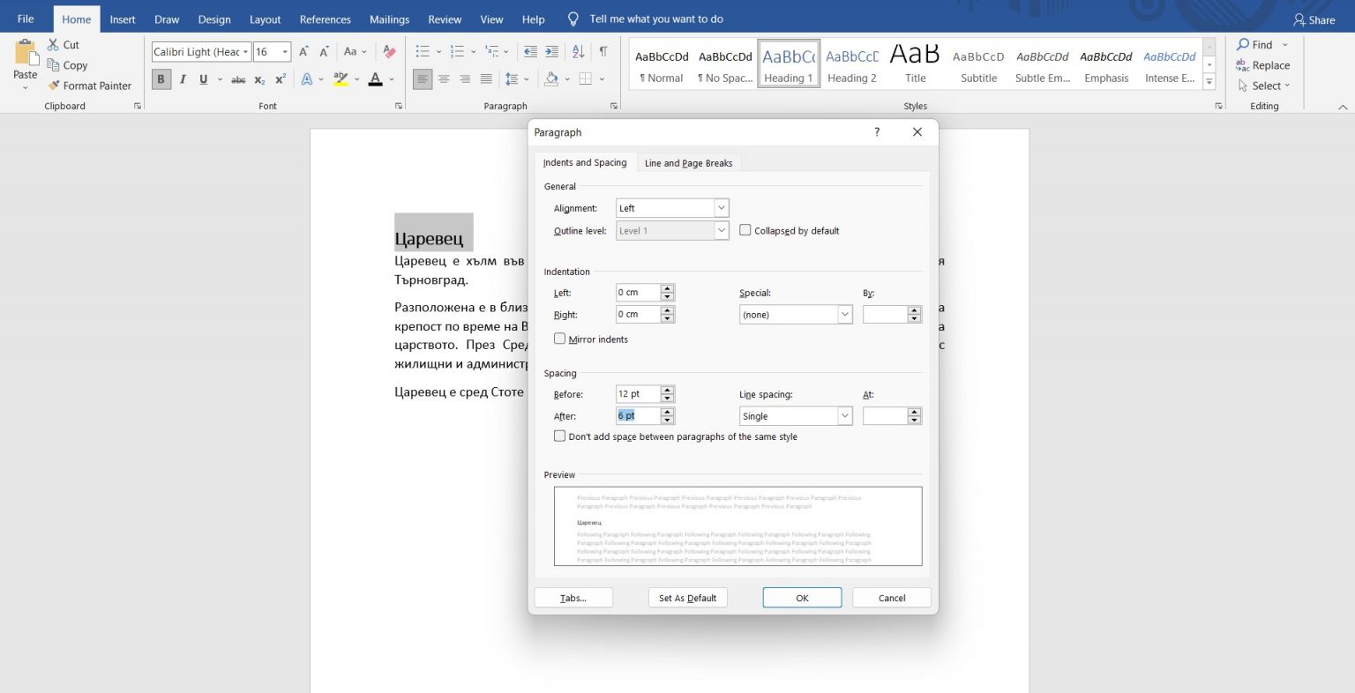Activate the Format Painter brush

(x=53, y=86)
